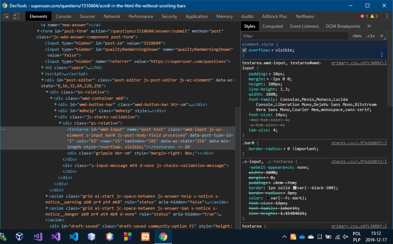Collapse the div post-editor node
The image size is (393, 244).
[42, 80]
